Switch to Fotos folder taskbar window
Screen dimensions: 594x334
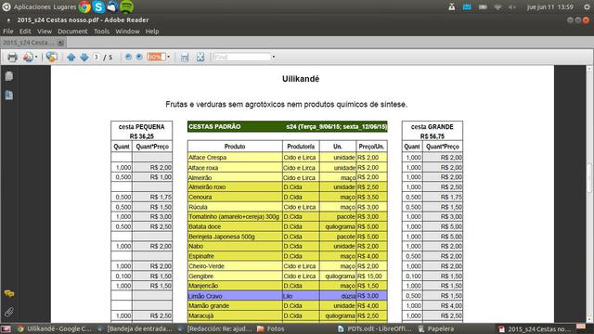(x=270, y=329)
